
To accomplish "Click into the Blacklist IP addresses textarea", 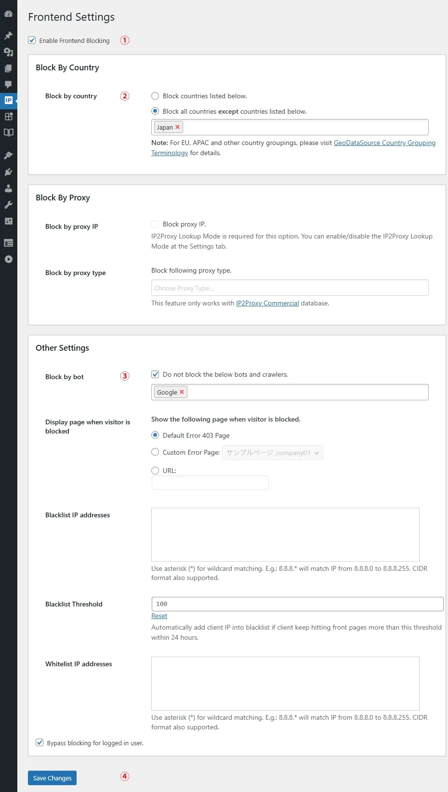I will tap(285, 535).
